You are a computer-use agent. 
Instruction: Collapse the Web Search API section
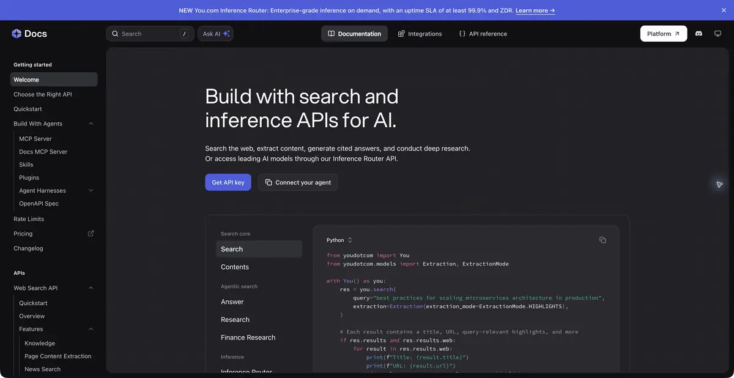(x=91, y=288)
